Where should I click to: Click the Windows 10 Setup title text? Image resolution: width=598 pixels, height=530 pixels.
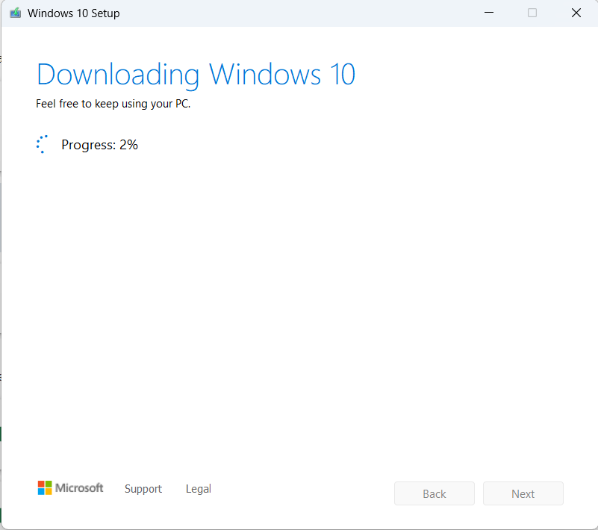pyautogui.click(x=72, y=13)
